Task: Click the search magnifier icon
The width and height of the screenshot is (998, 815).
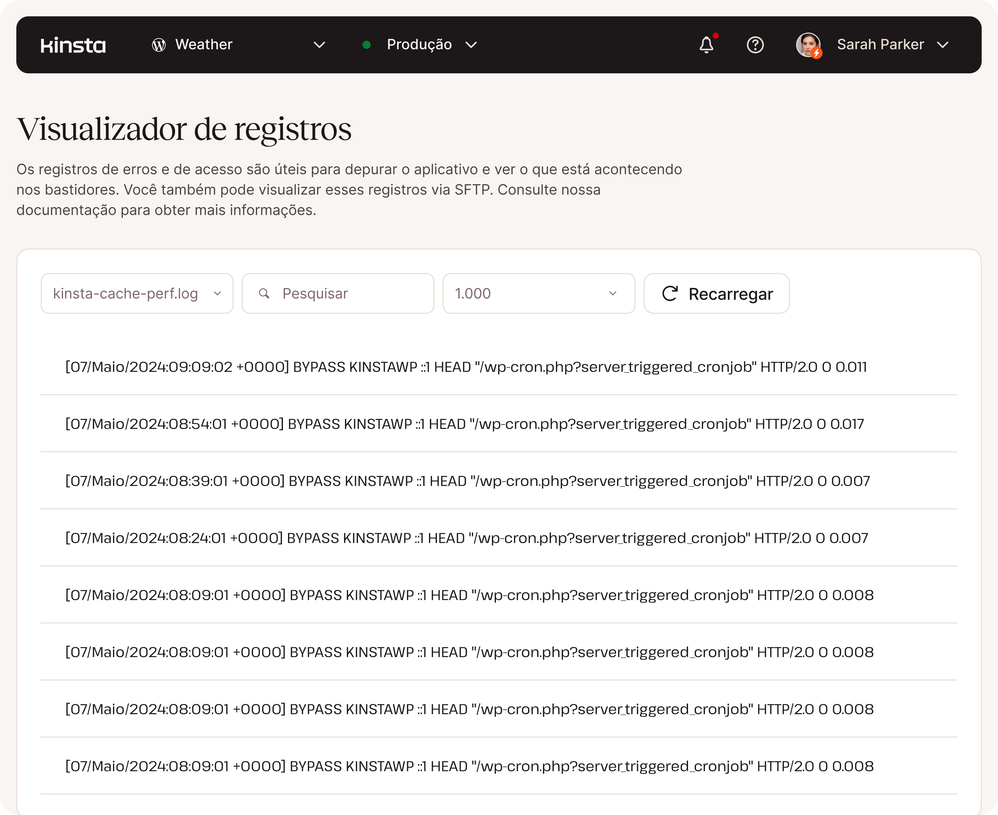Action: point(264,294)
